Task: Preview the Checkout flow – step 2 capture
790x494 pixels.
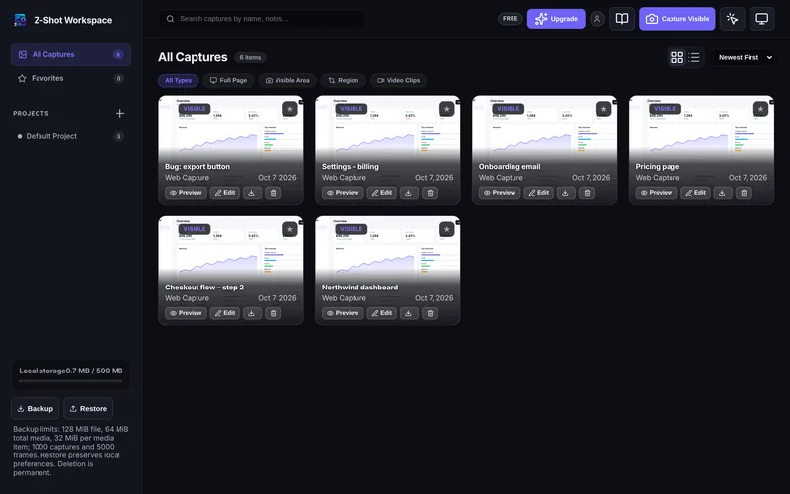Action: [186, 313]
